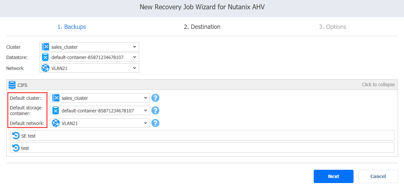Screen dimensions: 404x188
Task: Open the Default cluster dropdown arrow
Action: point(145,98)
